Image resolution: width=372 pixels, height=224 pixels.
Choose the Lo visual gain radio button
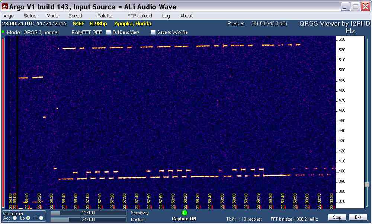28,218
